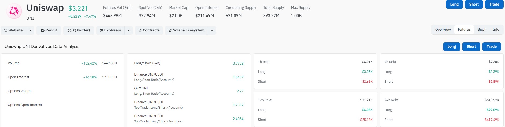505x127 pixels.
Task: Click the top header Long button
Action: click(454, 4)
